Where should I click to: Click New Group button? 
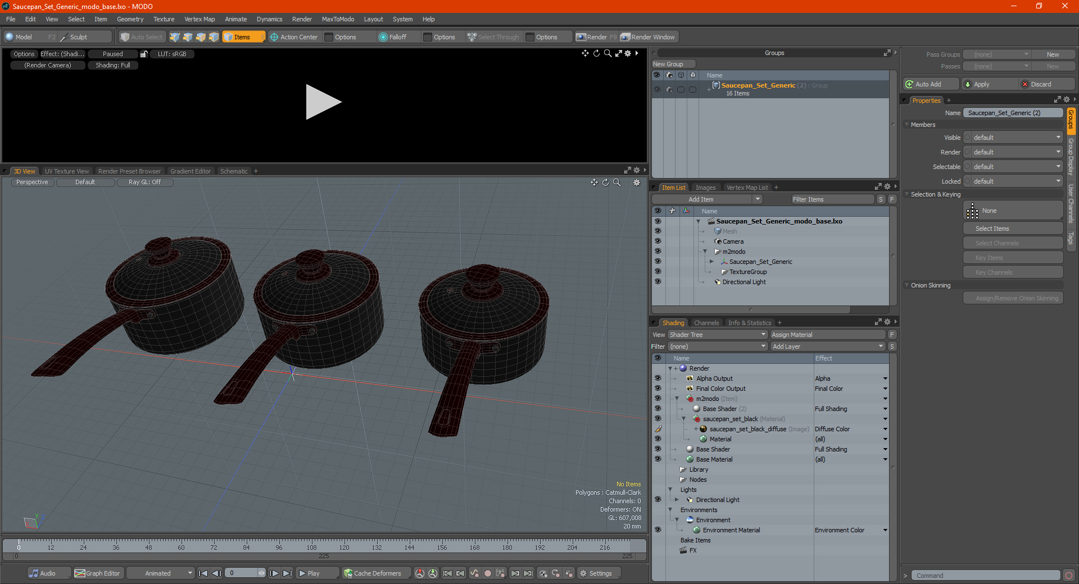(x=673, y=64)
